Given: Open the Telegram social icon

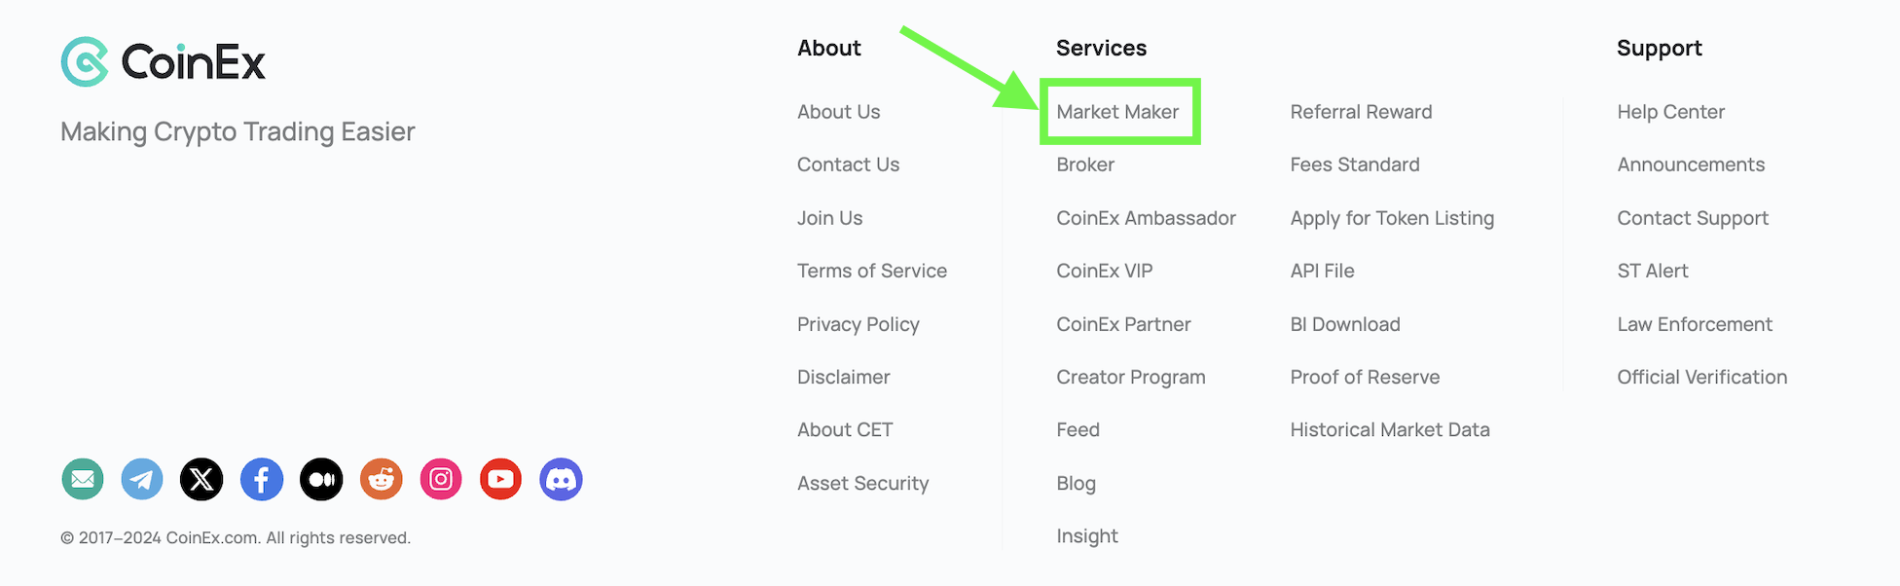Looking at the screenshot, I should 142,479.
